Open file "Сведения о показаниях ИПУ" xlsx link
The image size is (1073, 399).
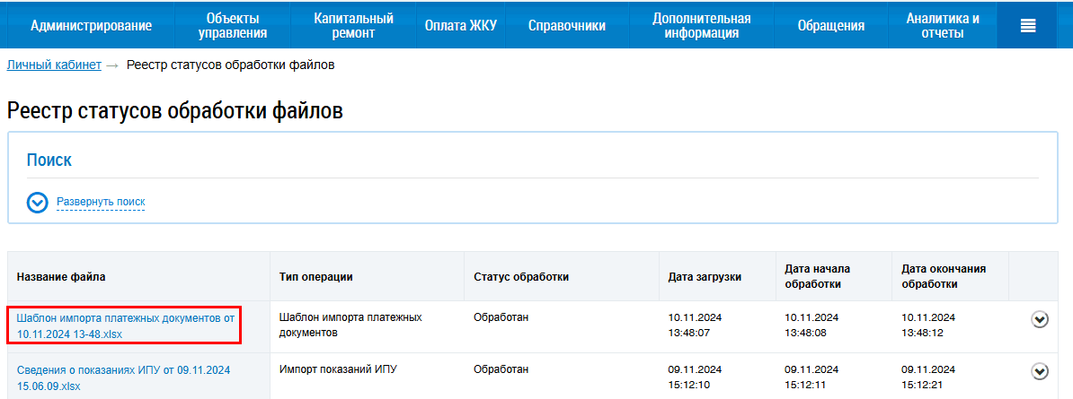(123, 377)
